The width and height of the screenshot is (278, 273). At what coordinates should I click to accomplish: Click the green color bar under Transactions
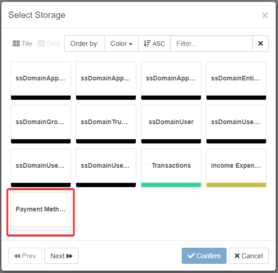[x=171, y=185]
